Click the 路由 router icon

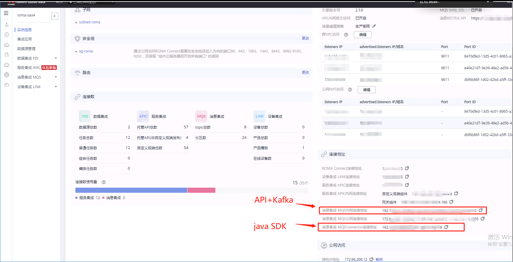point(77,73)
